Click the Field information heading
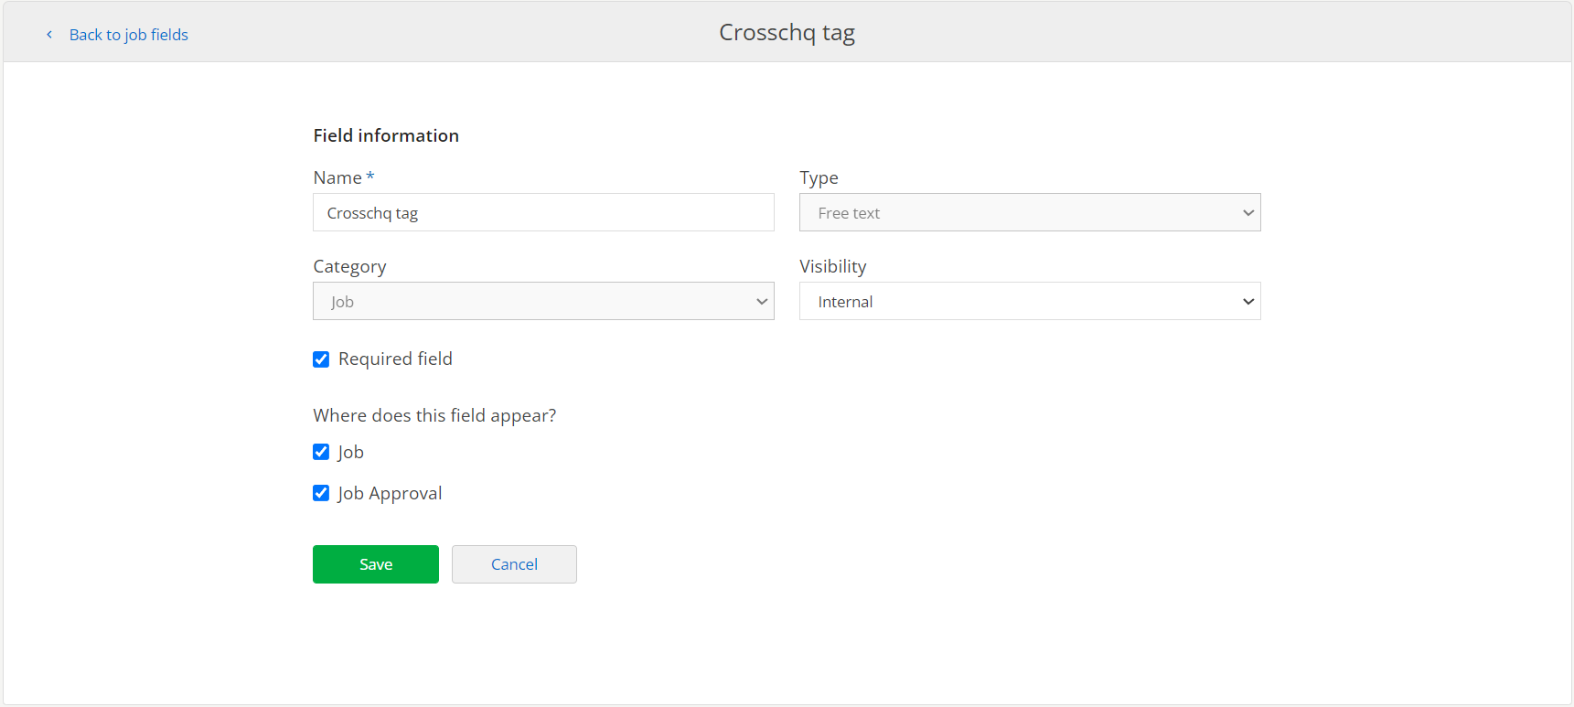This screenshot has width=1574, height=707. tap(386, 135)
